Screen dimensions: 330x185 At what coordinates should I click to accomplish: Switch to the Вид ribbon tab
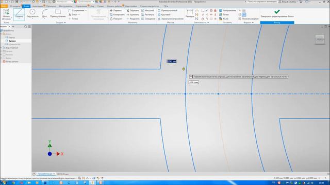tap(92, 6)
